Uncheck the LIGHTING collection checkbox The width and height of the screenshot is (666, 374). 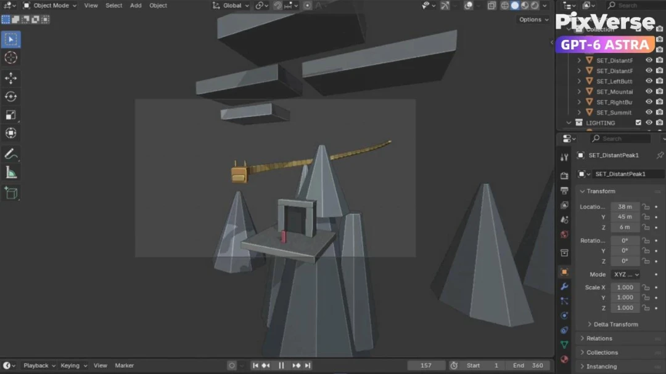(638, 123)
